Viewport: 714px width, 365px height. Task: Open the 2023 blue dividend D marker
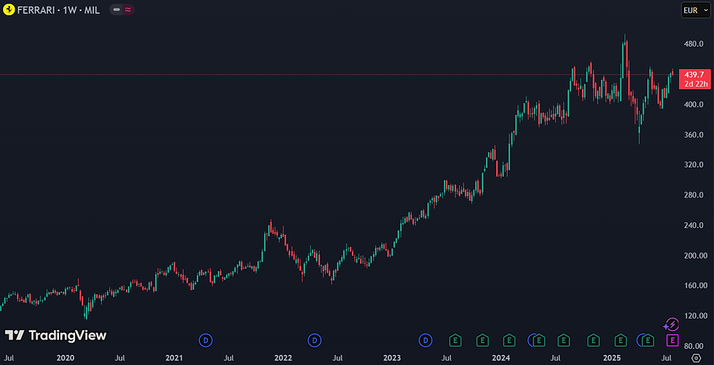(425, 340)
